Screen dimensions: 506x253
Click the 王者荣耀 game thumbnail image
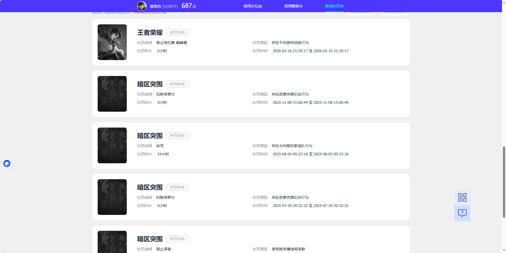coord(112,42)
